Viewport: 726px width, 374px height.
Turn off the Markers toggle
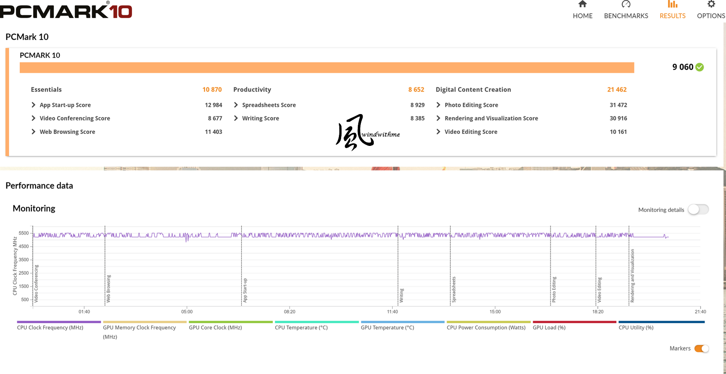click(701, 349)
